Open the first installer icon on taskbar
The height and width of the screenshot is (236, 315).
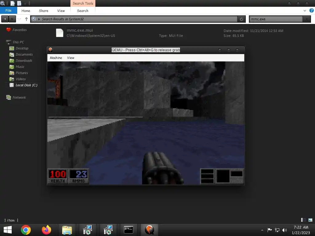point(88,230)
